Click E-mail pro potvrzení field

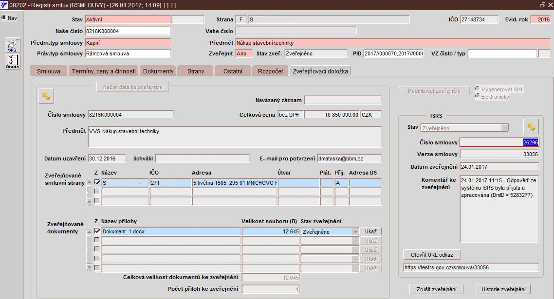tap(349, 158)
